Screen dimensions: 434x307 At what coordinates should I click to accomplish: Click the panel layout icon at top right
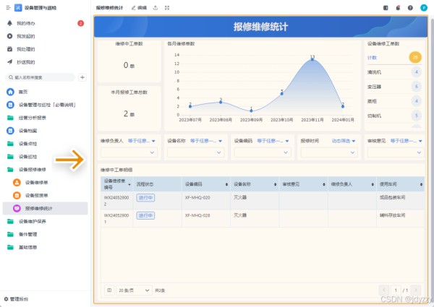tap(386, 8)
